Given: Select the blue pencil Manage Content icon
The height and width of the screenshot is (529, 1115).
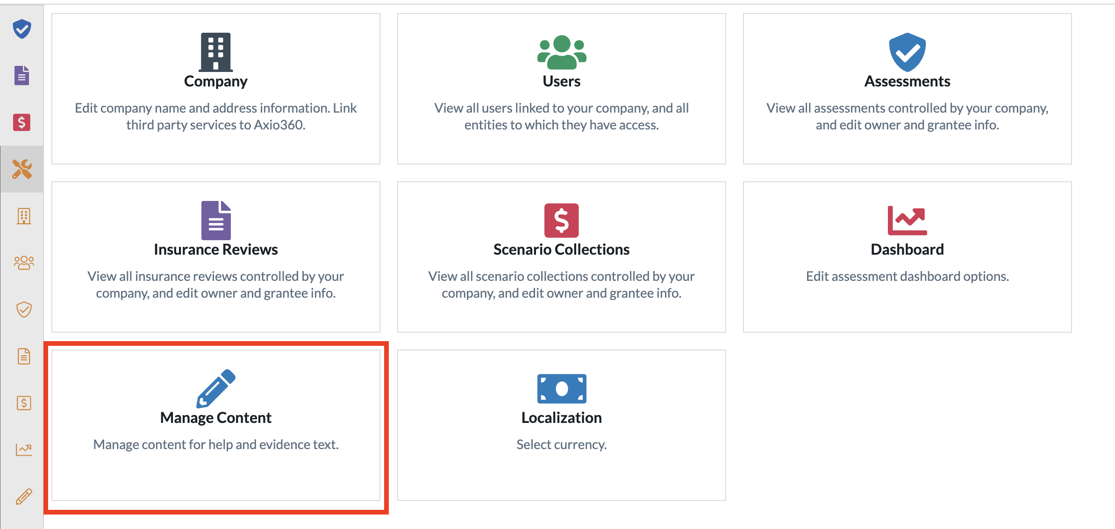Looking at the screenshot, I should point(216,388).
